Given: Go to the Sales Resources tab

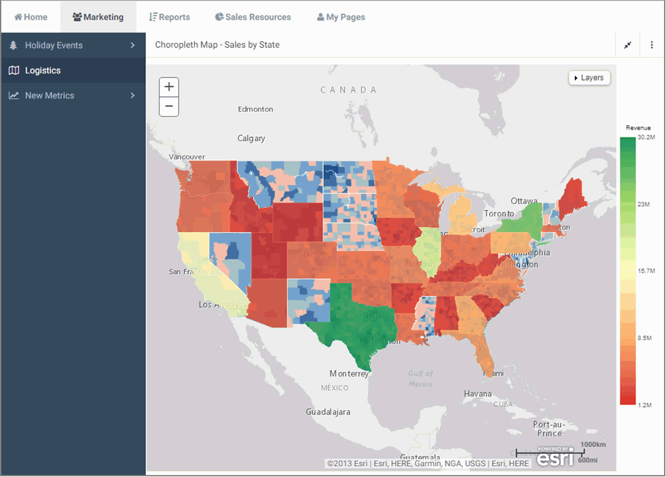Looking at the screenshot, I should pos(253,17).
